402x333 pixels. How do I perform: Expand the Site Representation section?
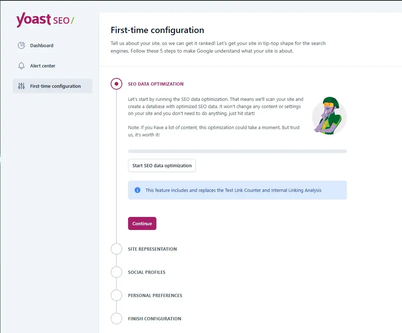pos(152,249)
